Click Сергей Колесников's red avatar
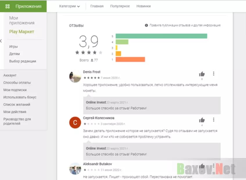The height and width of the screenshot is (180, 246). [75, 123]
